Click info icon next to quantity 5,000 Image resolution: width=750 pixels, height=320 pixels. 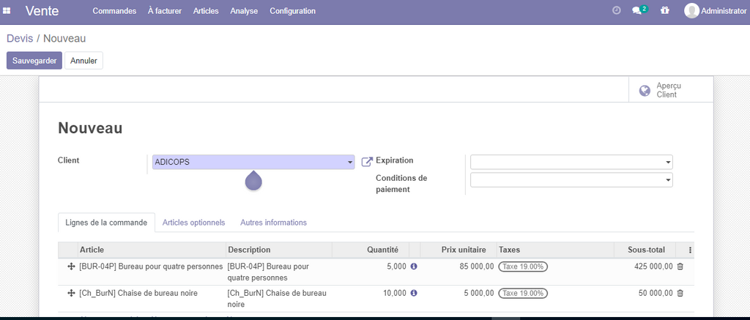[414, 267]
